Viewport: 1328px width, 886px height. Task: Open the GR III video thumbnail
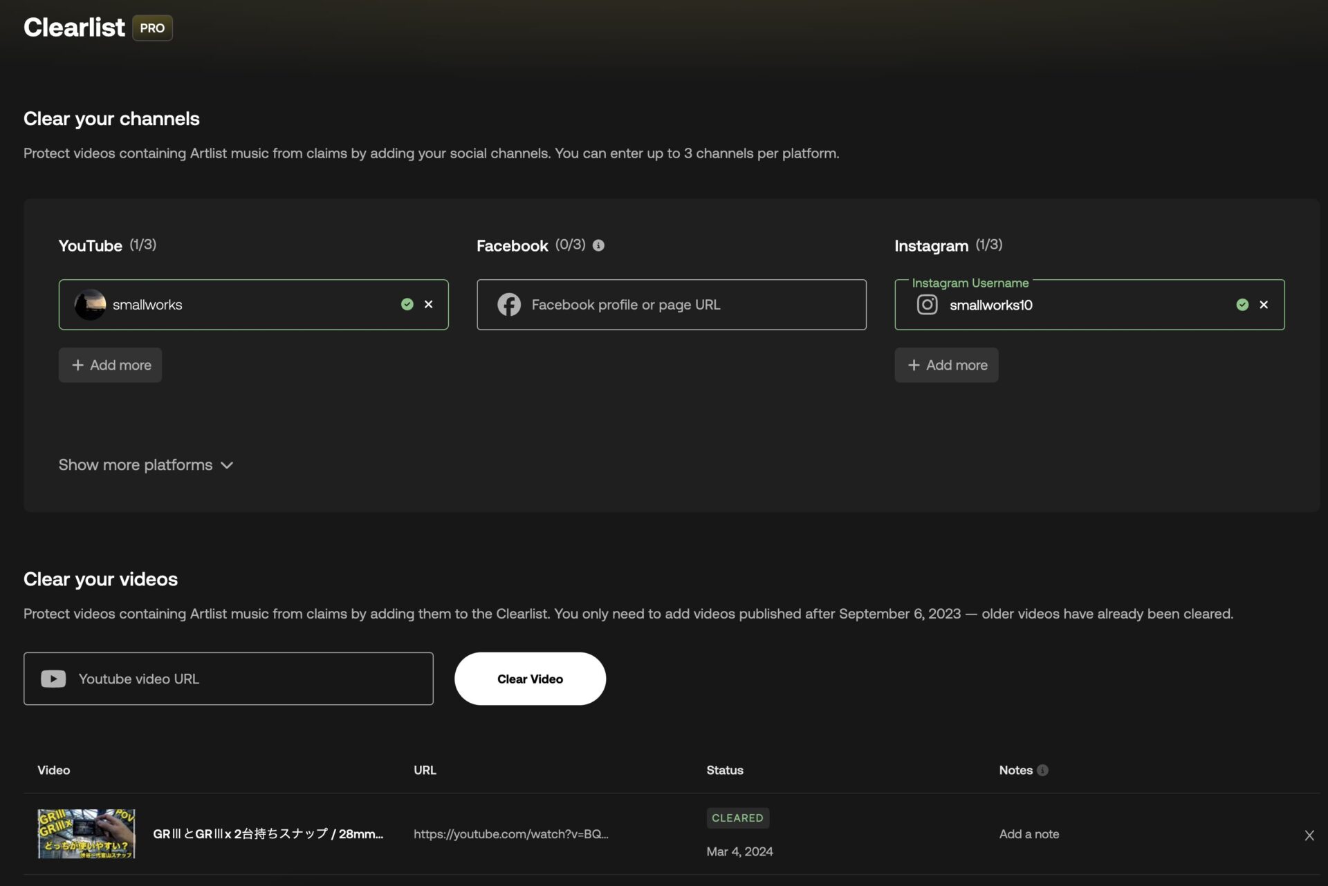point(86,834)
